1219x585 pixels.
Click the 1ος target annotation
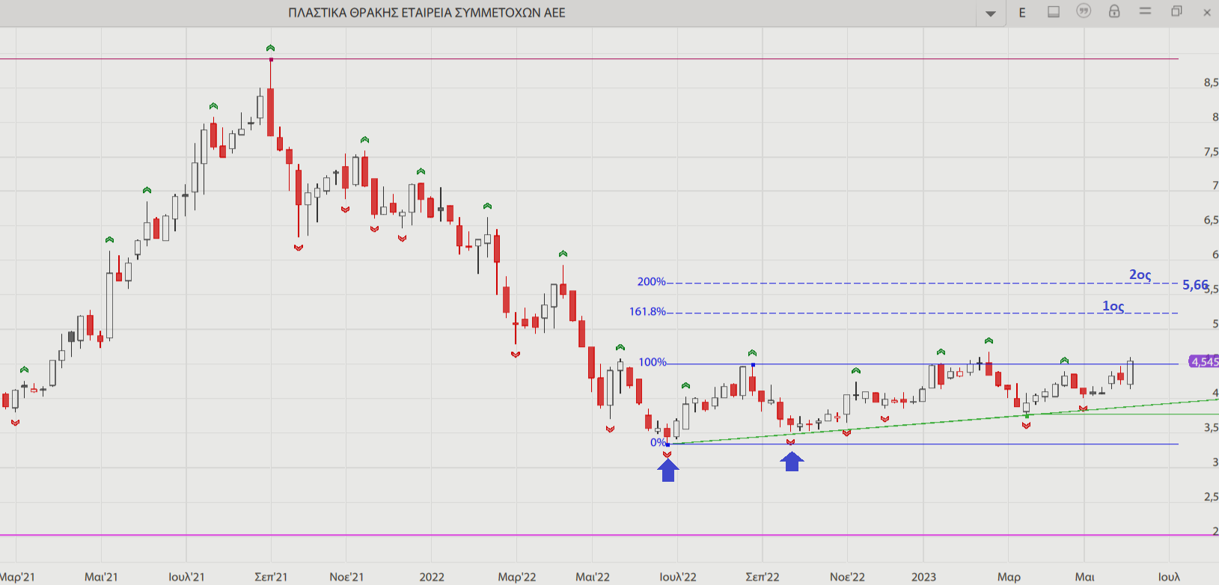coord(1113,306)
